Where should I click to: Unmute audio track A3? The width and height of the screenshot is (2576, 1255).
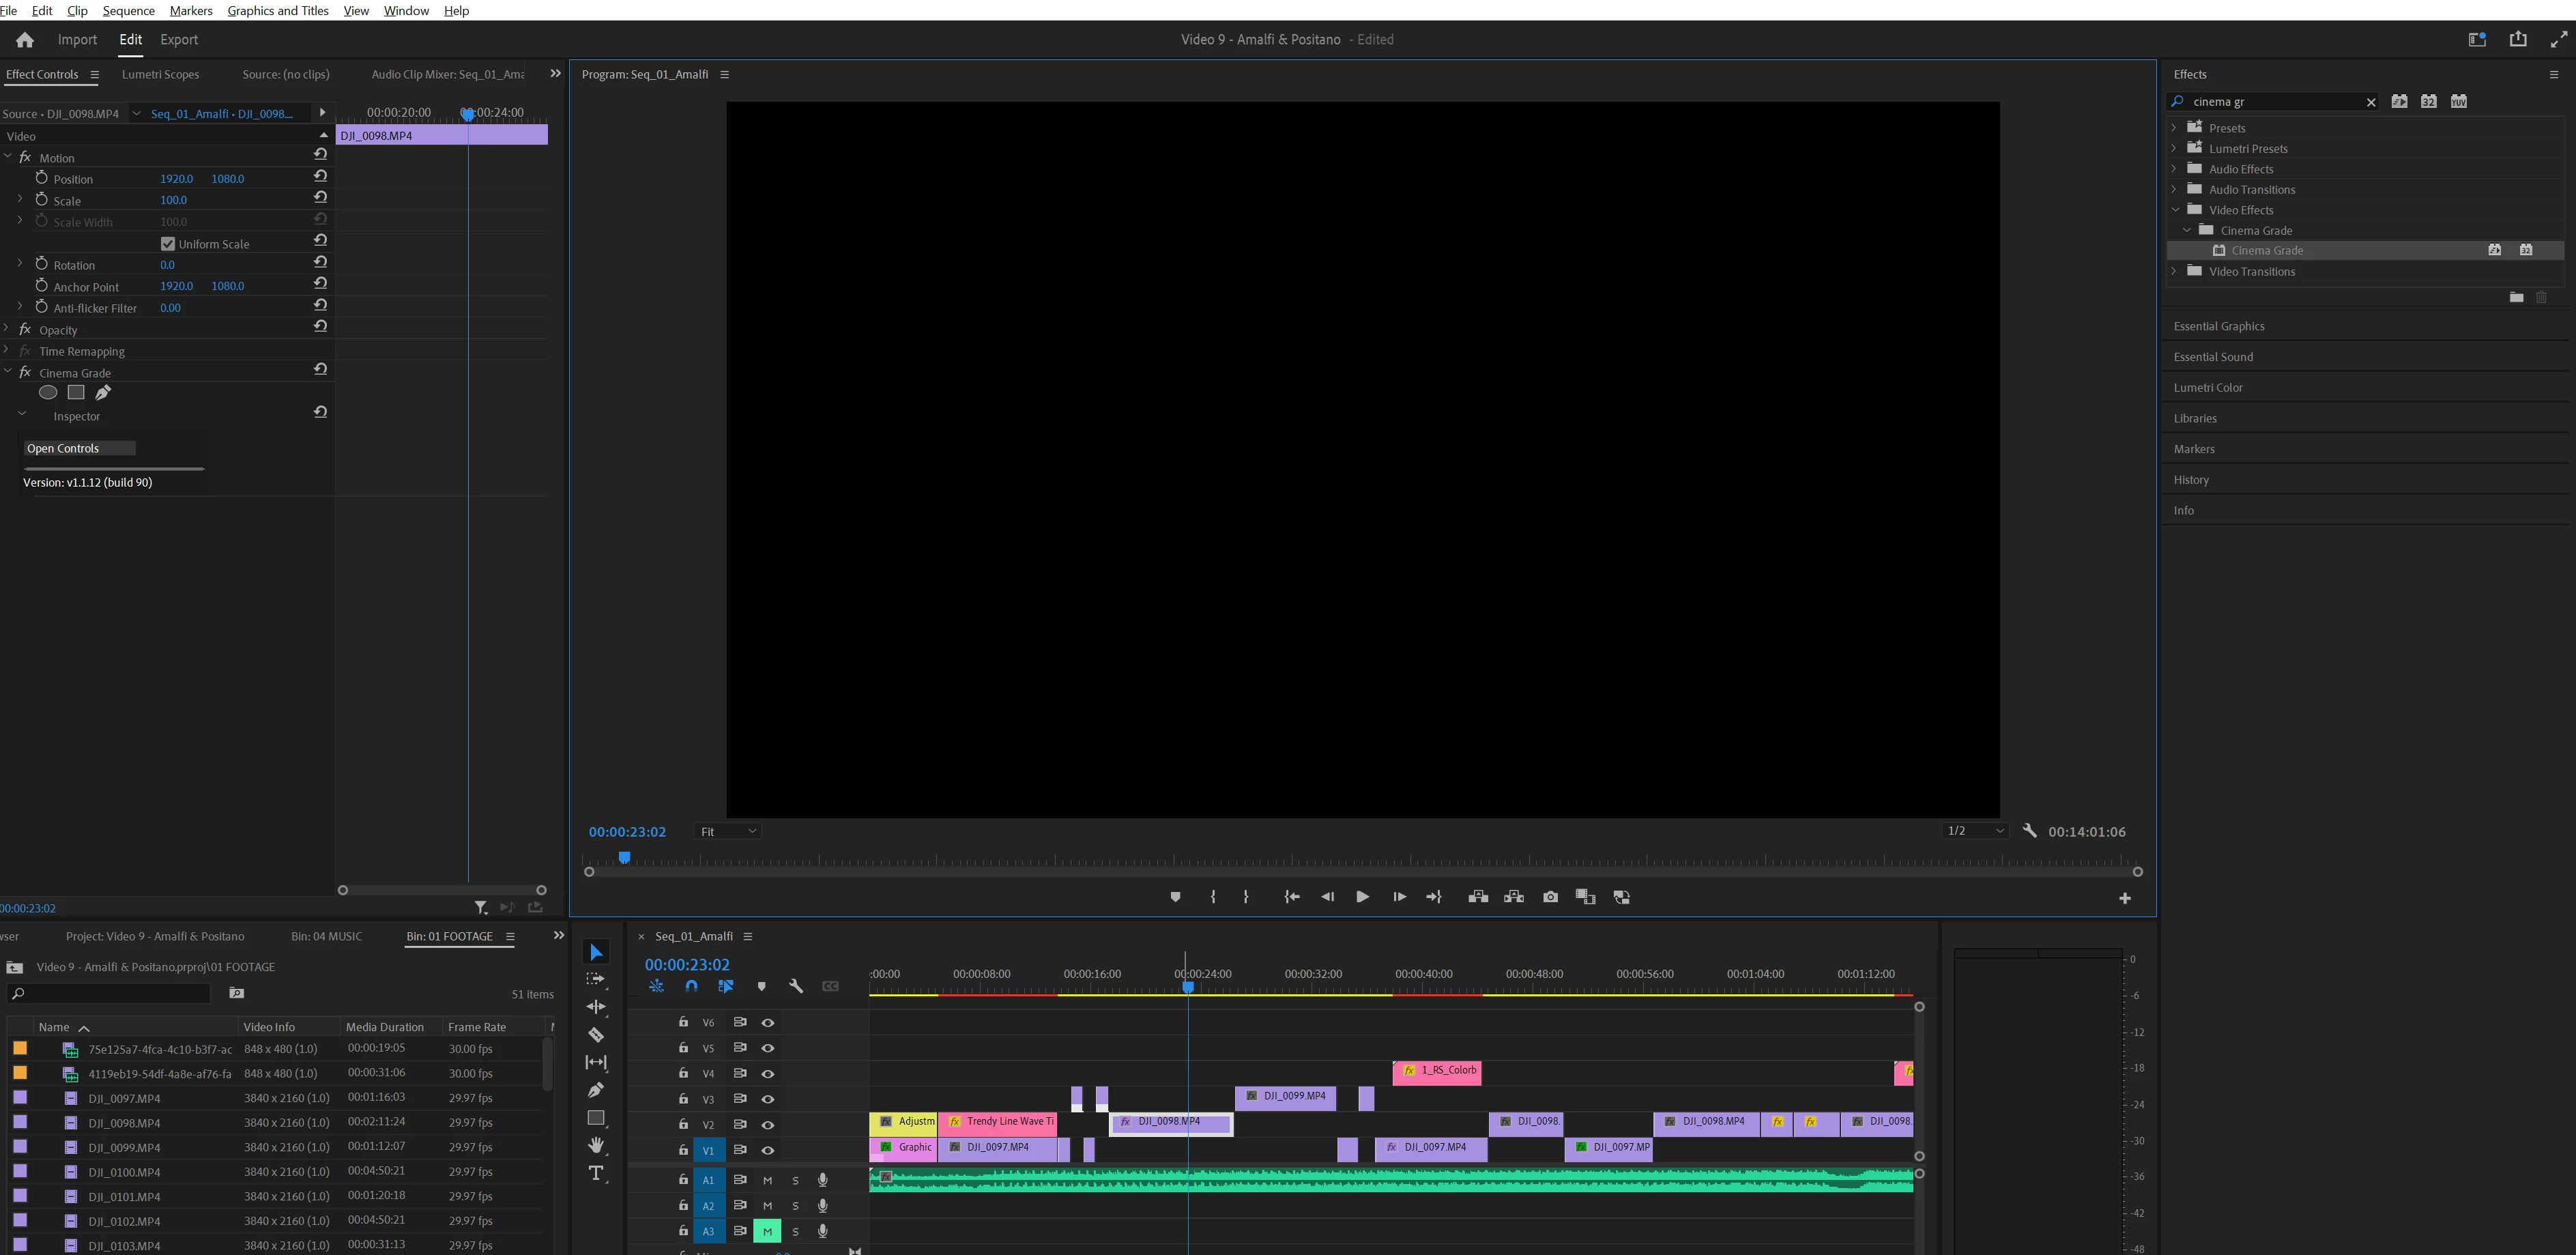tap(767, 1231)
